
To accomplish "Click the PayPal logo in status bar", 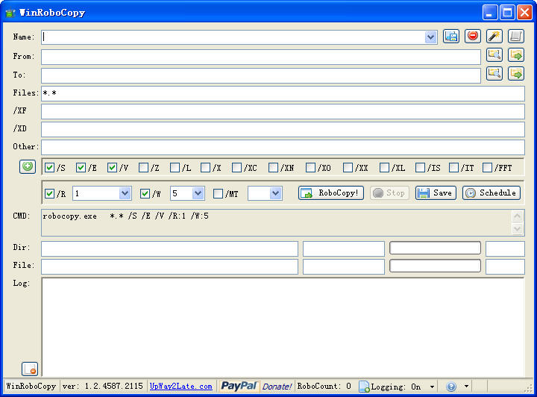I will 239,386.
